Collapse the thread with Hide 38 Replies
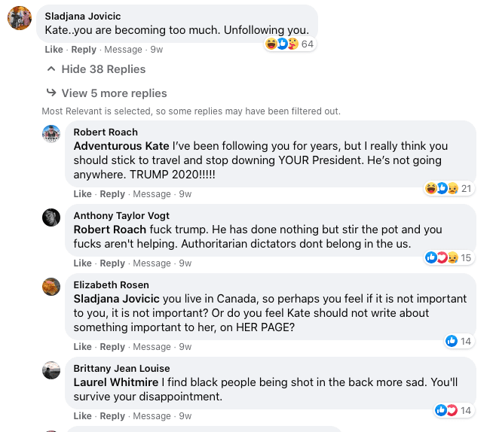 tap(103, 69)
